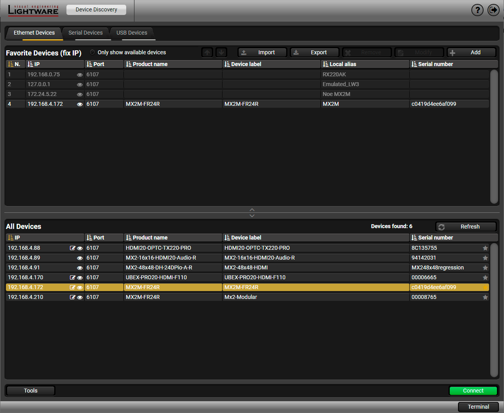Open the Device Discovery tab
504x413 pixels.
(x=96, y=9)
